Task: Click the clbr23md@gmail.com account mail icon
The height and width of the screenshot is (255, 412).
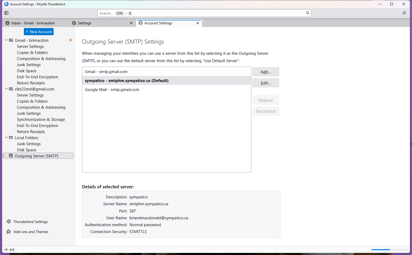Action: pos(11,89)
